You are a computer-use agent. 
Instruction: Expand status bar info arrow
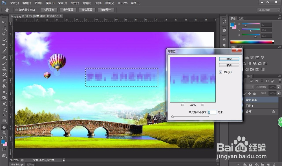[64, 160]
